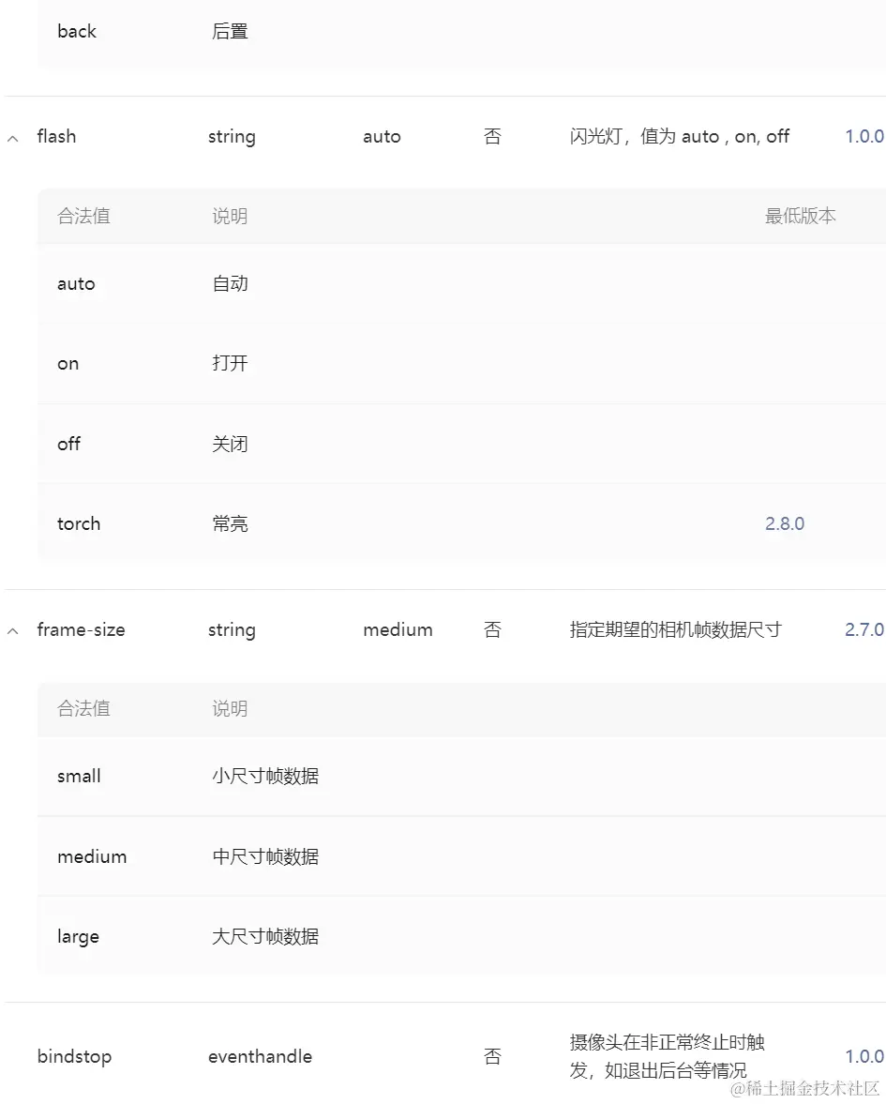Click the 'bindstop' property name
The width and height of the screenshot is (886, 1104).
[75, 1057]
